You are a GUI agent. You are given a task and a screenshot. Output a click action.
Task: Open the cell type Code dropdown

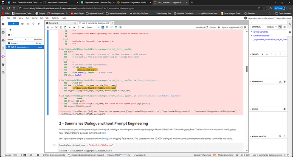point(93,27)
